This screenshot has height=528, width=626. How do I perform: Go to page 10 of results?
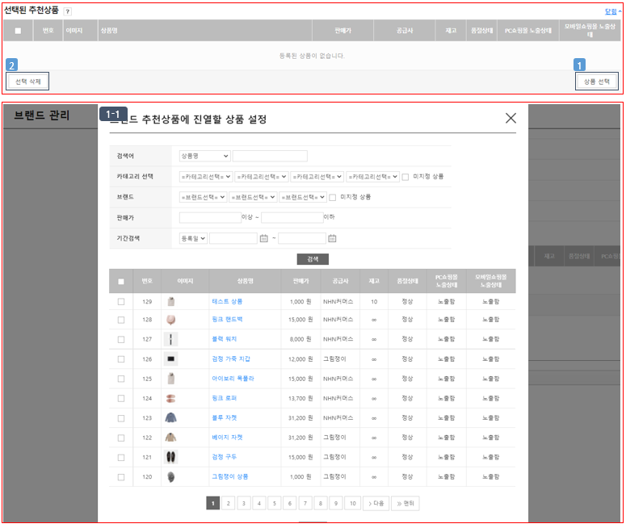click(353, 504)
